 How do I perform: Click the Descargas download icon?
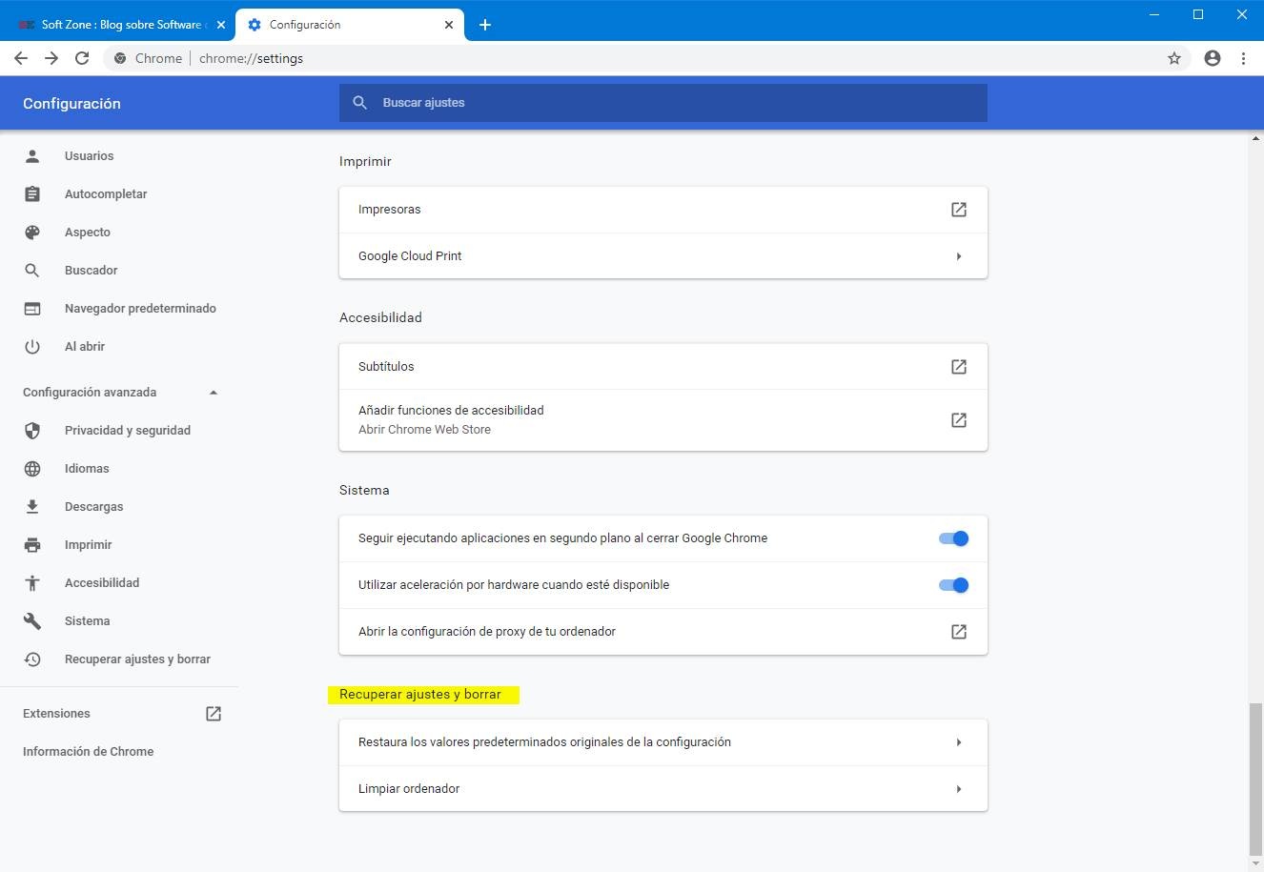(x=32, y=507)
